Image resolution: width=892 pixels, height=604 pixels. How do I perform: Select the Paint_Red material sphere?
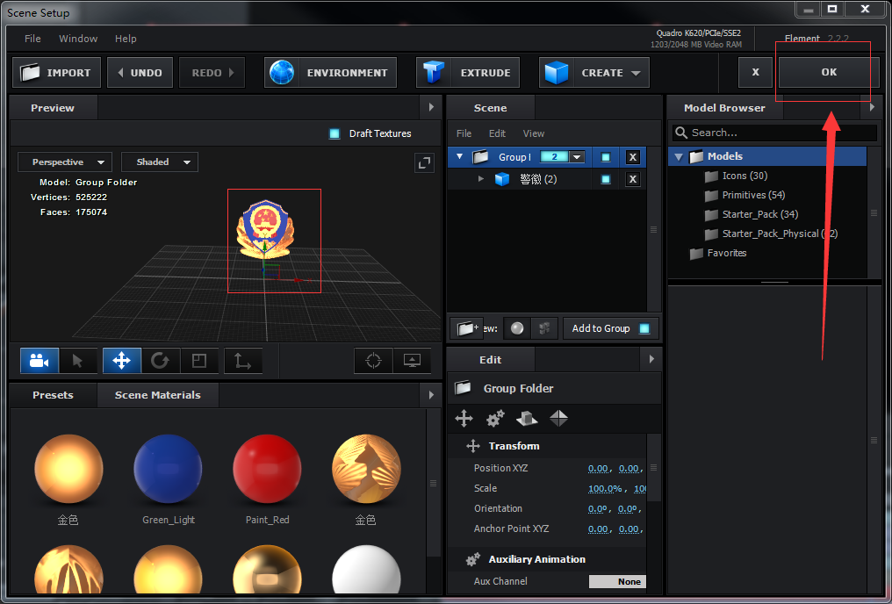pyautogui.click(x=267, y=469)
